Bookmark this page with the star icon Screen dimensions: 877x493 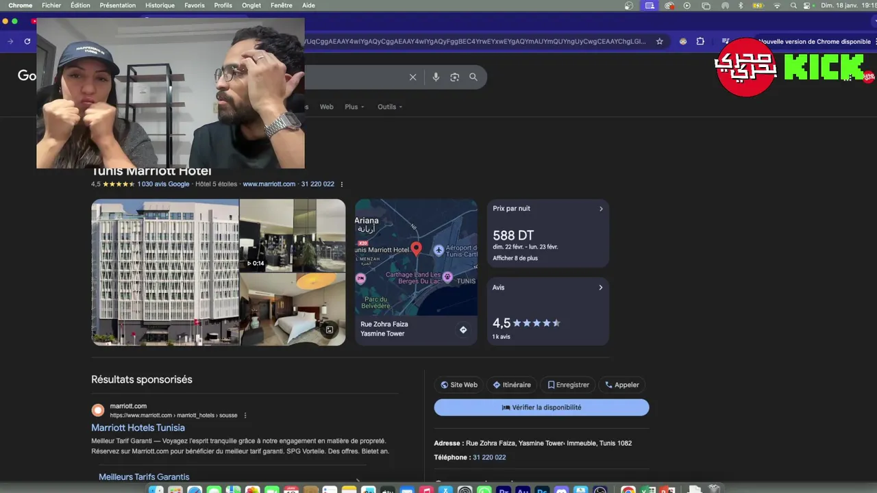pos(660,41)
